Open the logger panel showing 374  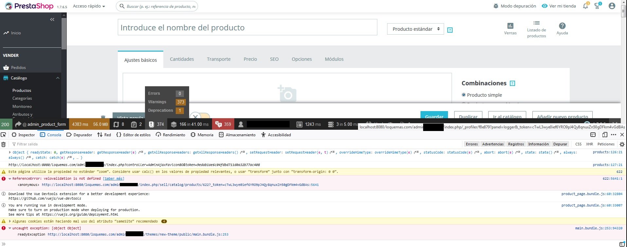pos(156,124)
